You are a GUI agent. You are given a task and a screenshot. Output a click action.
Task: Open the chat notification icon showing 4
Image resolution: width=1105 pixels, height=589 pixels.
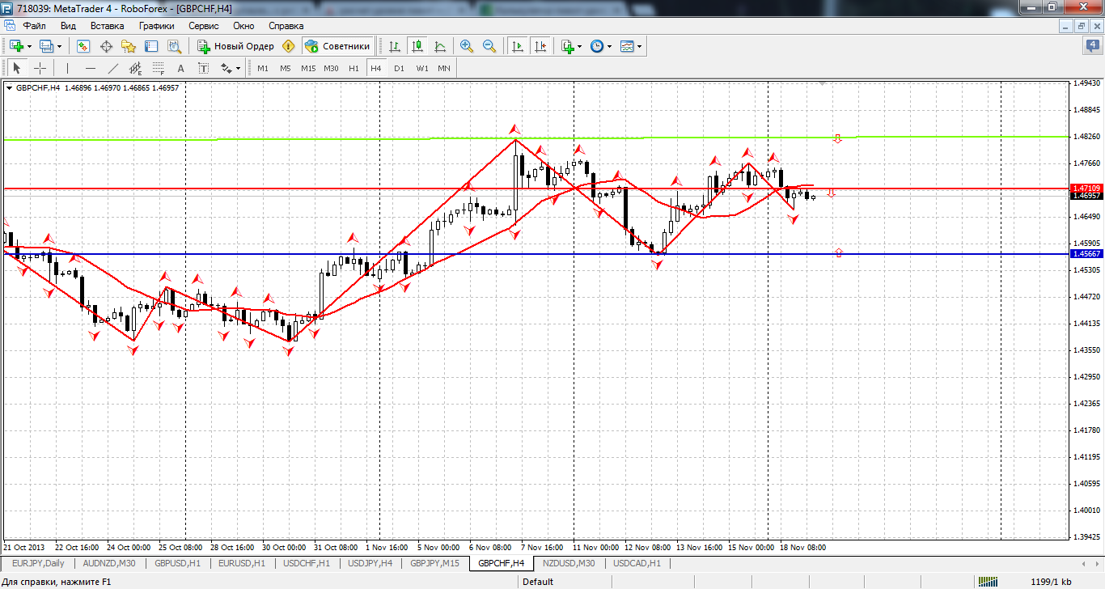[1092, 45]
